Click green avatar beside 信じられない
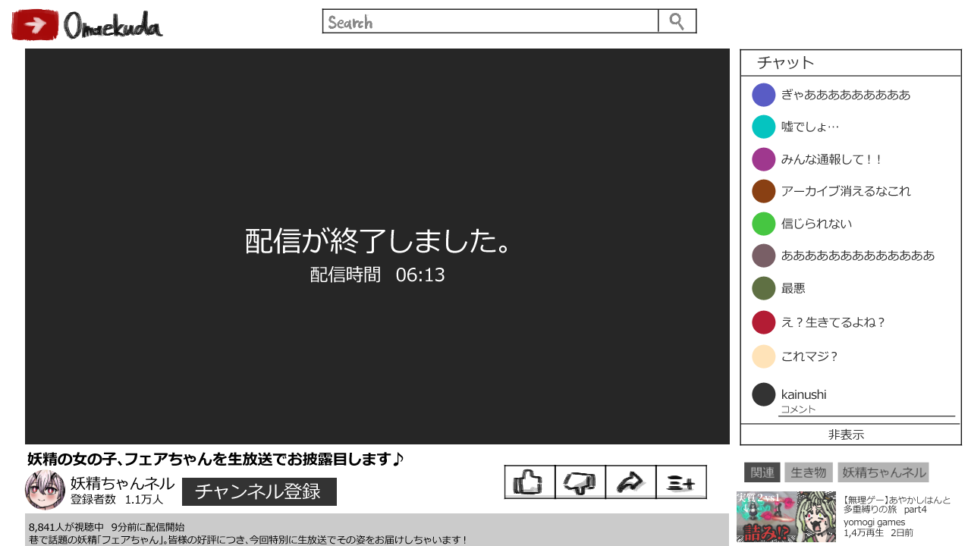This screenshot has height=546, width=971. pyautogui.click(x=764, y=224)
